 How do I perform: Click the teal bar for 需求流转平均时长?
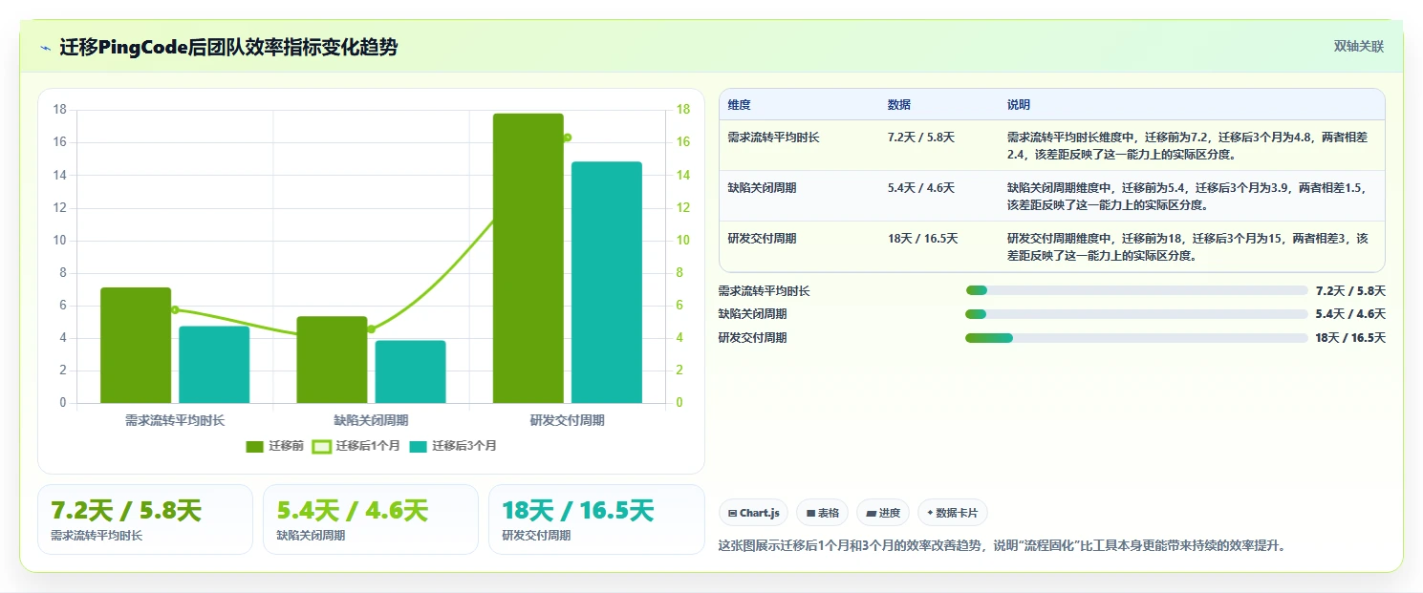[214, 365]
